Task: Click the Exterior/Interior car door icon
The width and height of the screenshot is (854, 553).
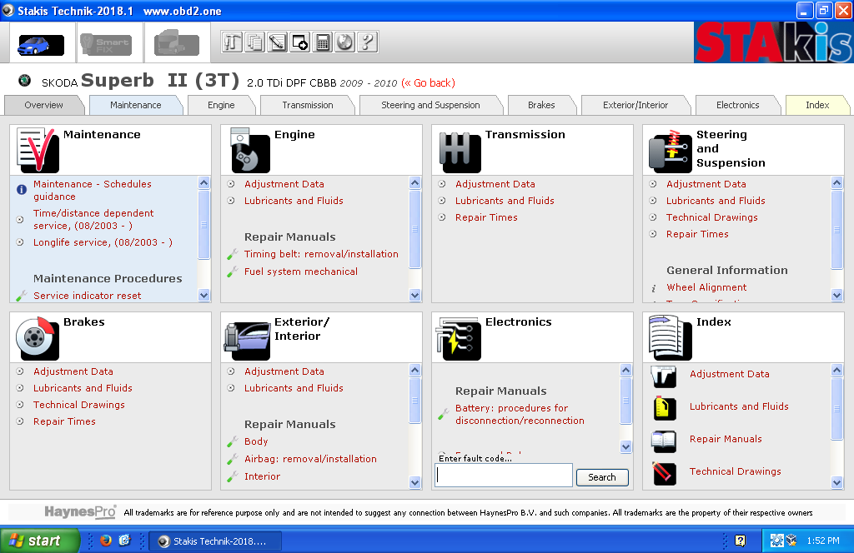Action: (247, 341)
